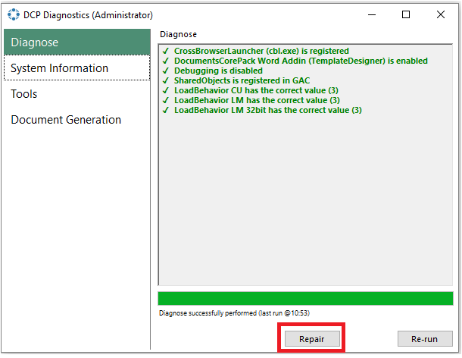This screenshot has height=358, width=462.
Task: Click the DCP Diagnostics app icon in title bar
Action: coord(14,14)
